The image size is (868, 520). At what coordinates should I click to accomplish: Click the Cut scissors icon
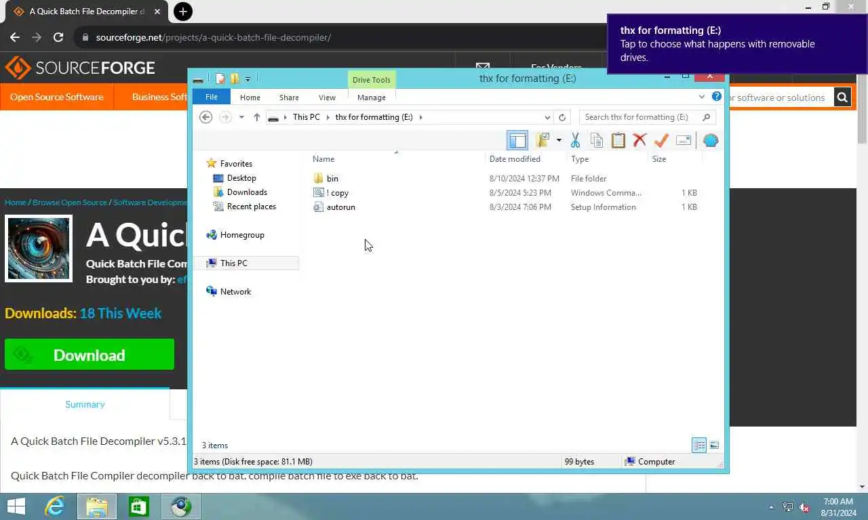coord(575,140)
